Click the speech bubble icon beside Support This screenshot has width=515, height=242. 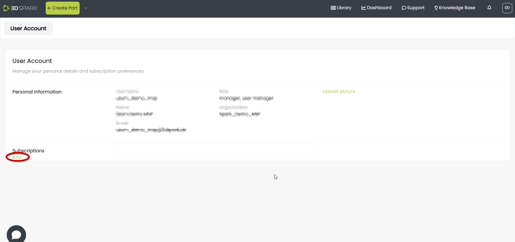(404, 8)
